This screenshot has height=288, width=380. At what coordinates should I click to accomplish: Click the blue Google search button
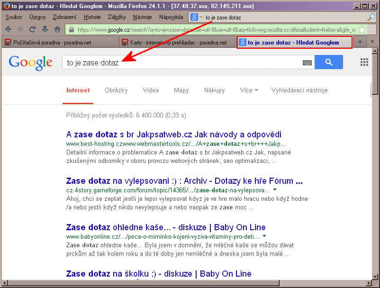point(329,62)
